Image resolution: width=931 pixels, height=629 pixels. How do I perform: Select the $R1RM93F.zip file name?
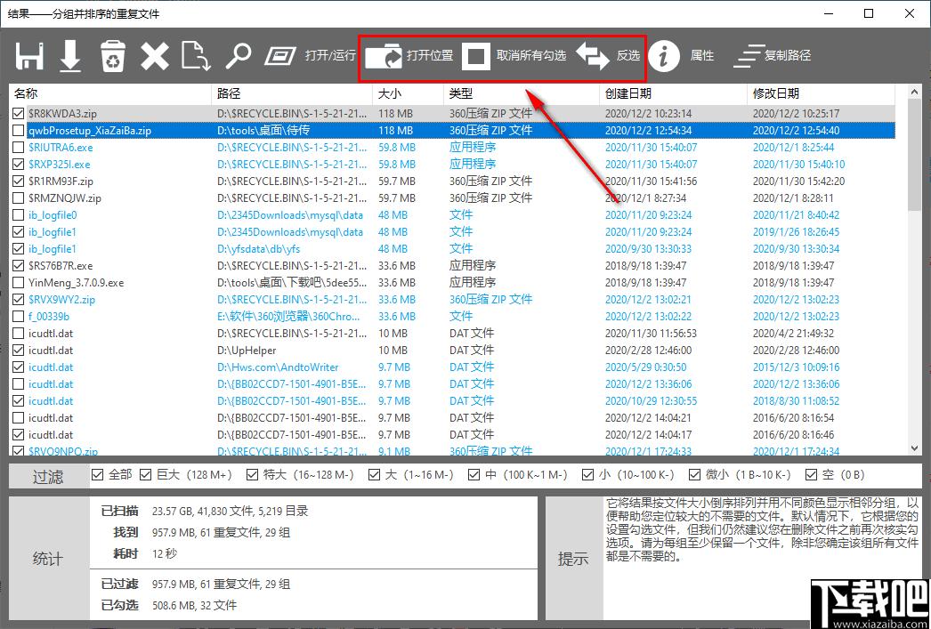[61, 181]
